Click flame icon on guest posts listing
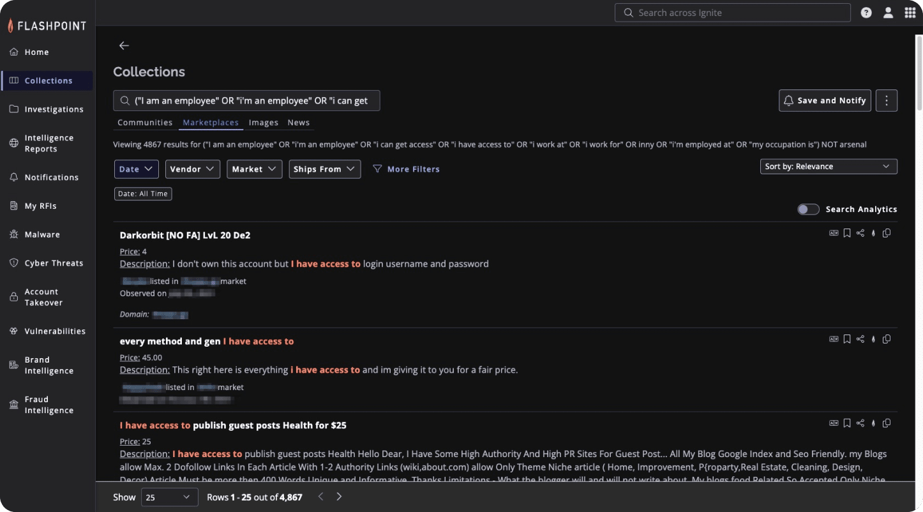Screen dimensions: 923x512 pos(873,423)
